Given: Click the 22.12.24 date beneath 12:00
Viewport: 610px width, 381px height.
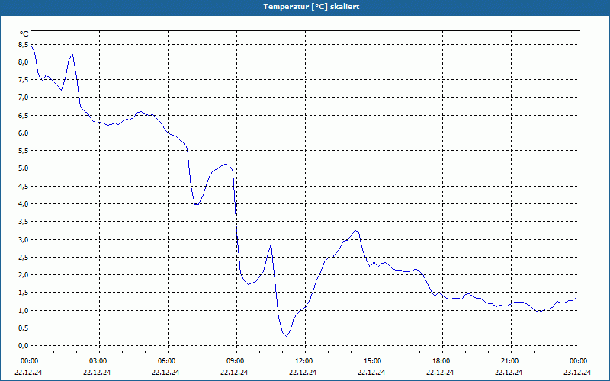Looking at the screenshot, I should click(303, 372).
